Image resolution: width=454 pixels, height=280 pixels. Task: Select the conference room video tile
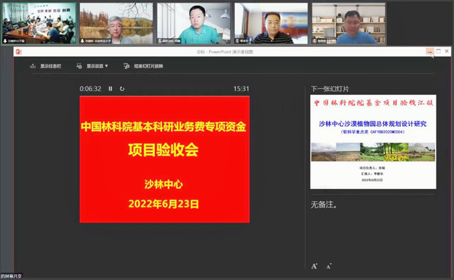(39, 24)
